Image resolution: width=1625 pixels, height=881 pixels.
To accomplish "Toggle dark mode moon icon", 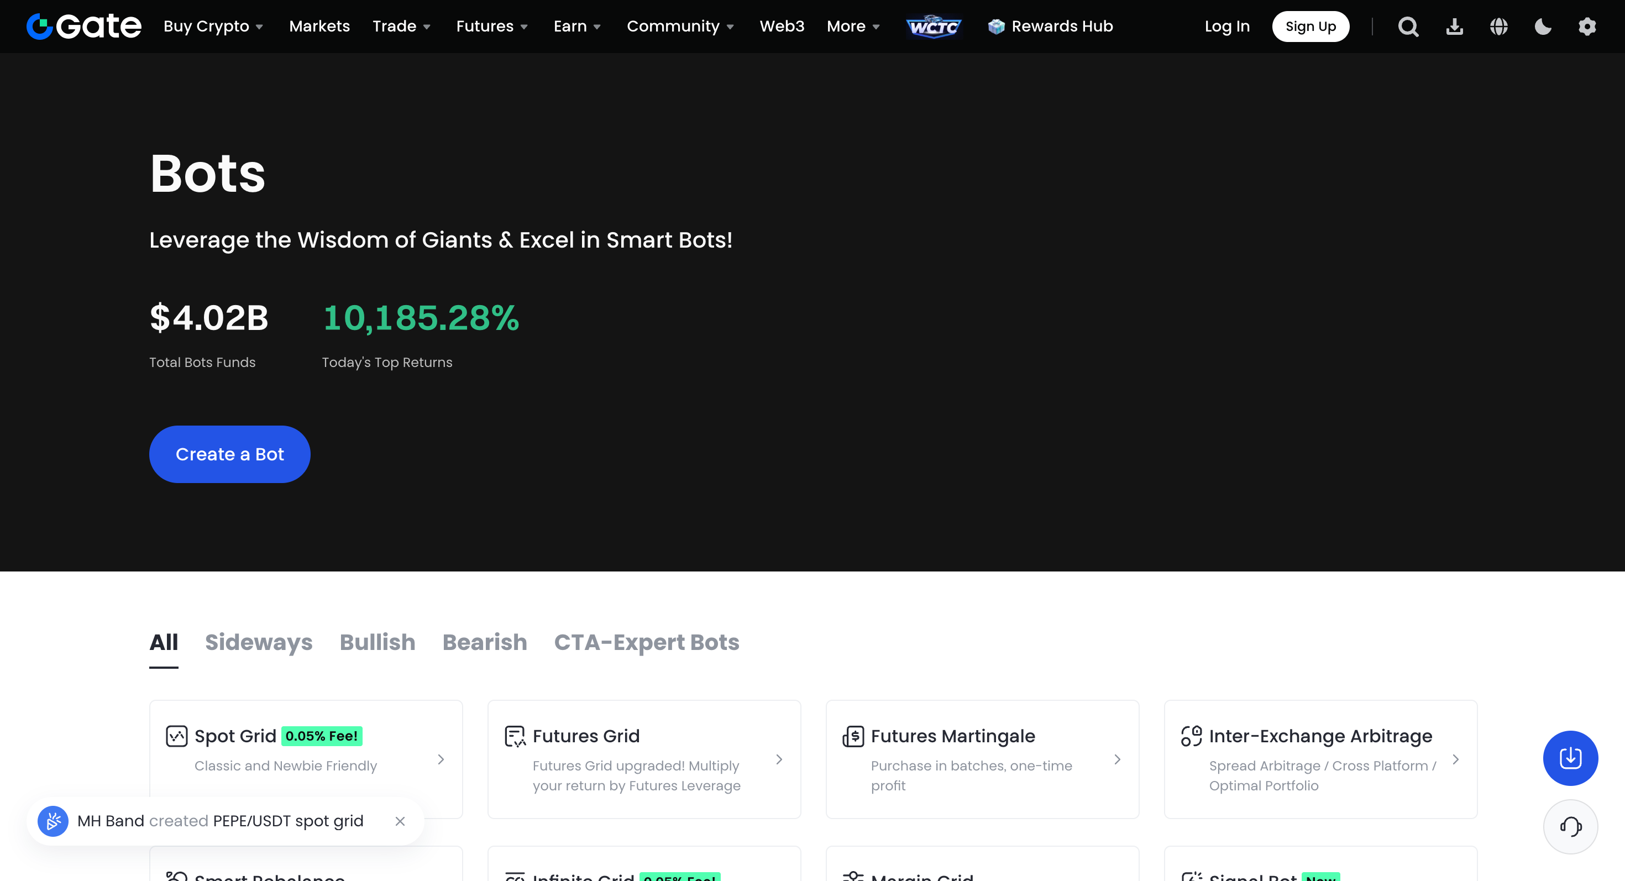I will 1542,27.
